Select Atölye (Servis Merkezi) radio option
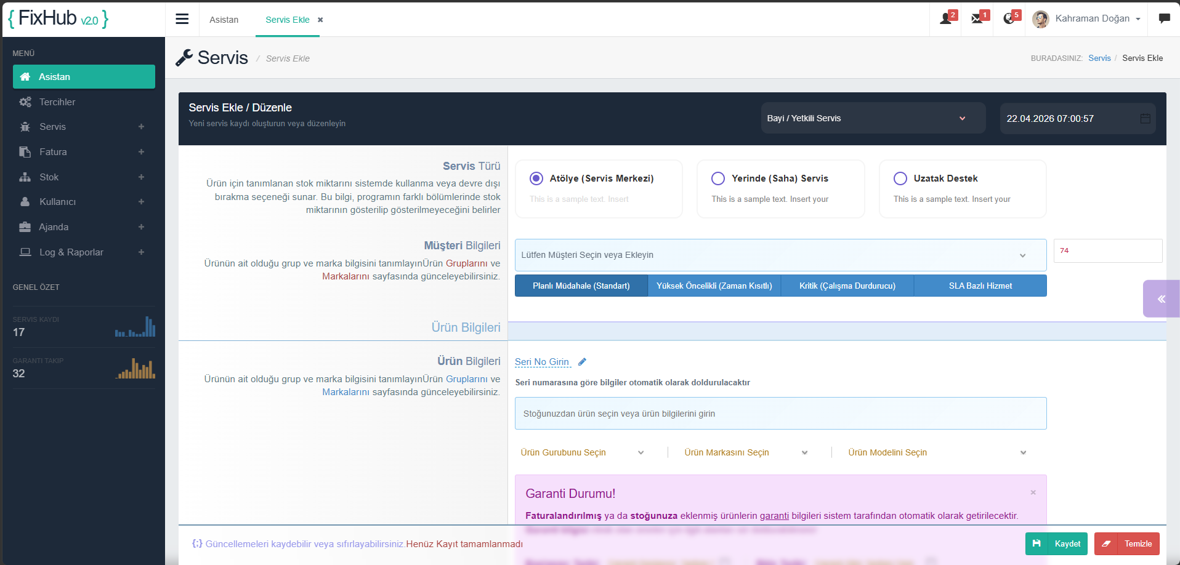Screen dimensions: 1180x565 (536, 178)
